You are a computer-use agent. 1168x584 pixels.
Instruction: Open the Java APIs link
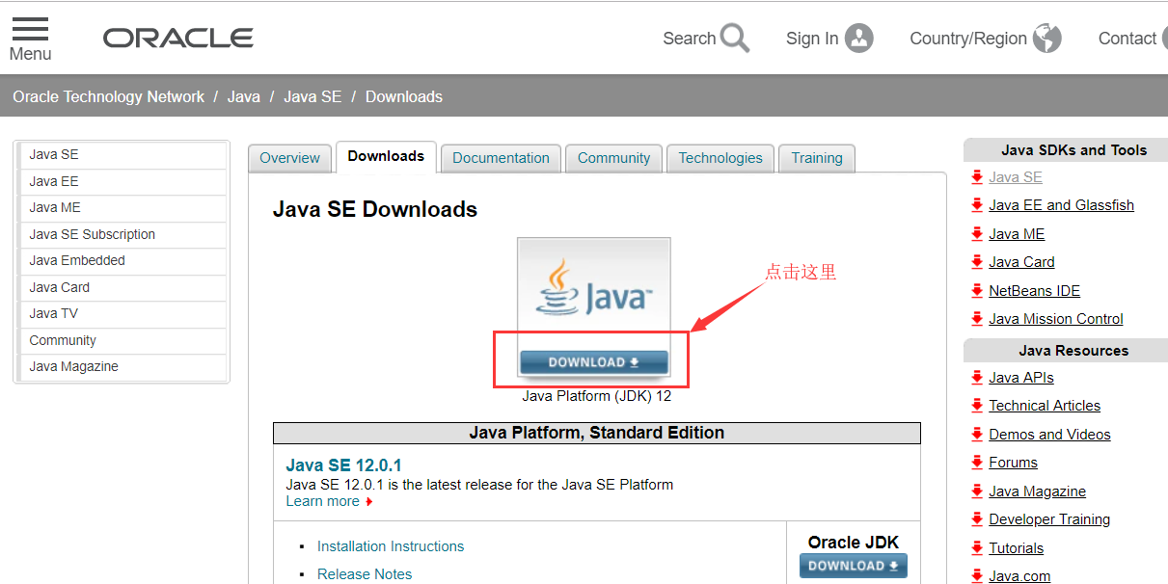(x=1021, y=378)
